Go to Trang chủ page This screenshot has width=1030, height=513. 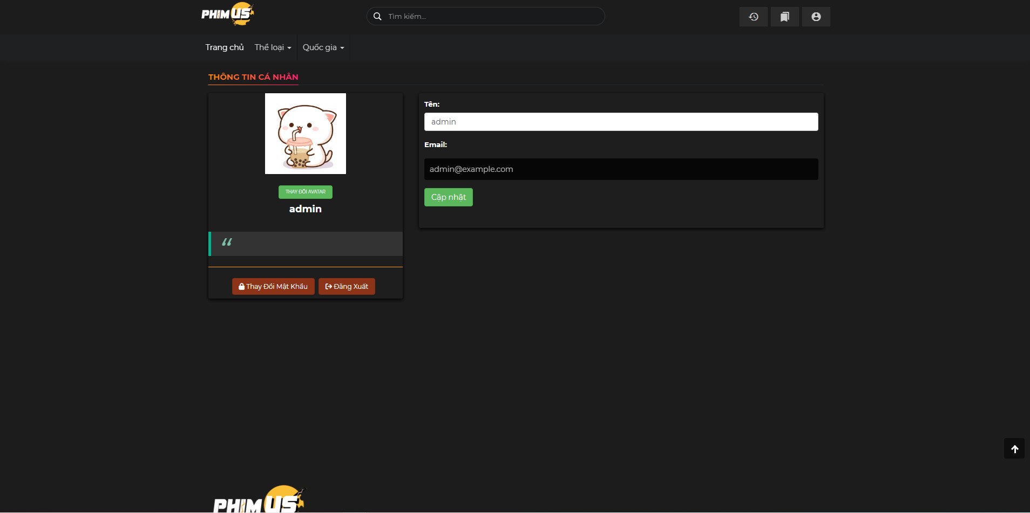click(x=225, y=47)
